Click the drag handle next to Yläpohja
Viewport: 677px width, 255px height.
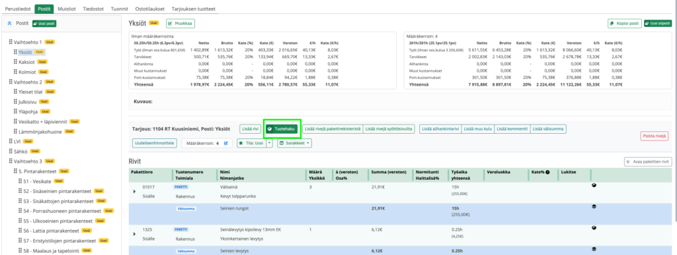[x=16, y=111]
